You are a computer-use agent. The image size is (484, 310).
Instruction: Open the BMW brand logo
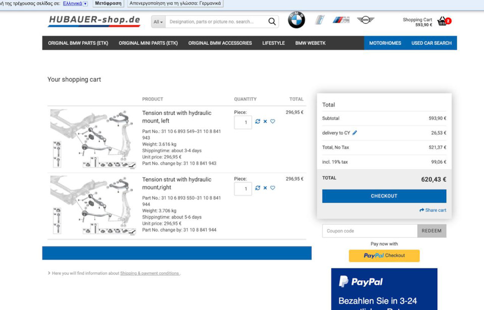(x=296, y=20)
